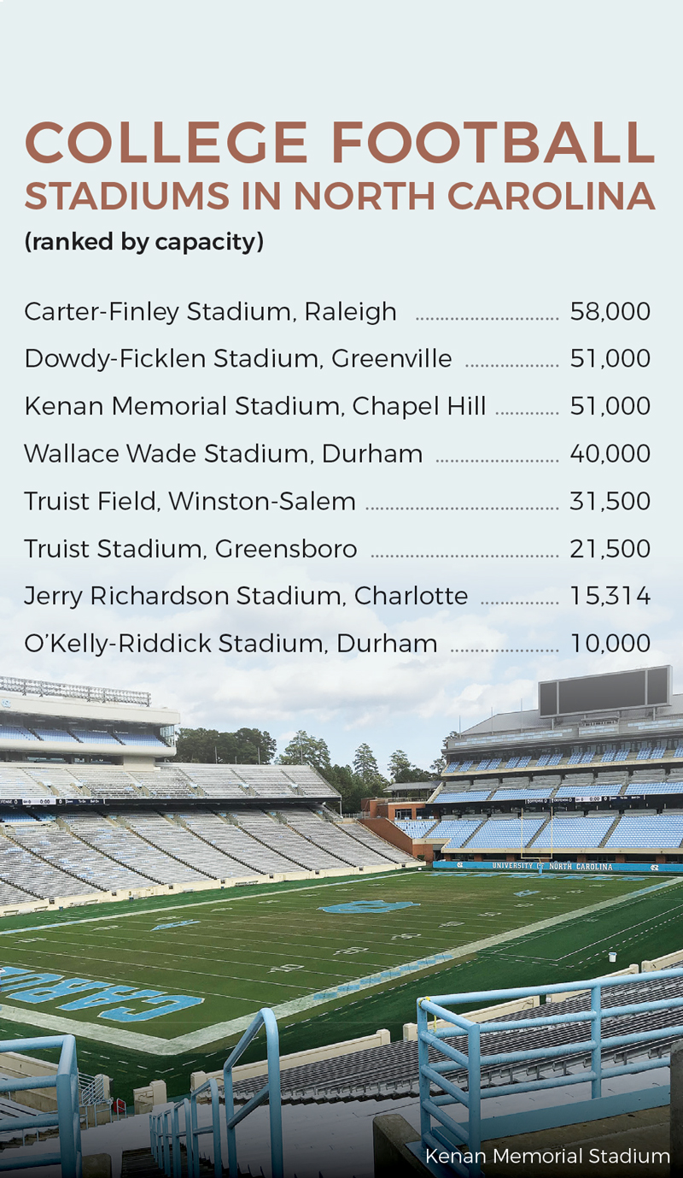Viewport: 683px width, 1178px height.
Task: Select the Truist Field, Winston-Salem entry
Action: [x=337, y=501]
